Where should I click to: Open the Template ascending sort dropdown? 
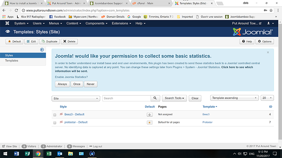click(x=234, y=98)
